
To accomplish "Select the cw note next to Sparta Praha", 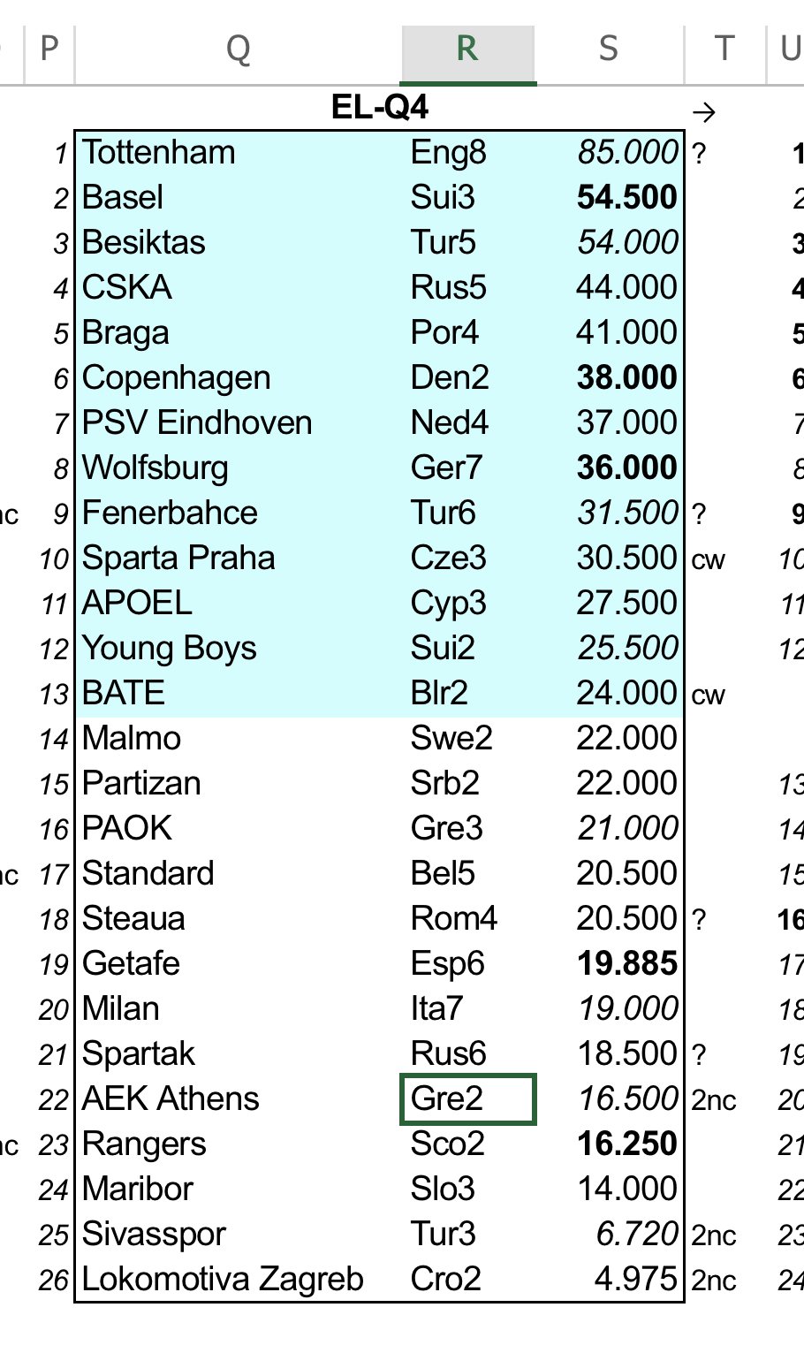I will [708, 560].
